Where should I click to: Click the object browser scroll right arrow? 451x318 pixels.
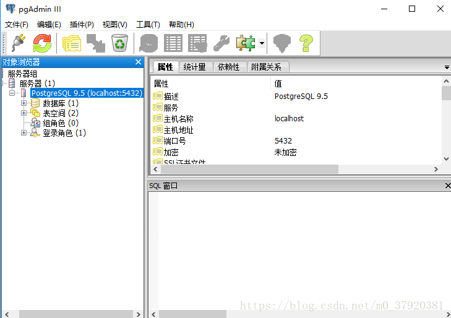click(x=139, y=314)
